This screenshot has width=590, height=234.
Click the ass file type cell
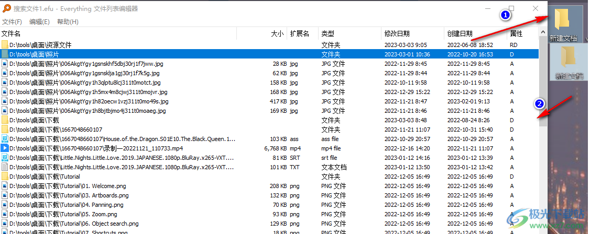coord(331,139)
